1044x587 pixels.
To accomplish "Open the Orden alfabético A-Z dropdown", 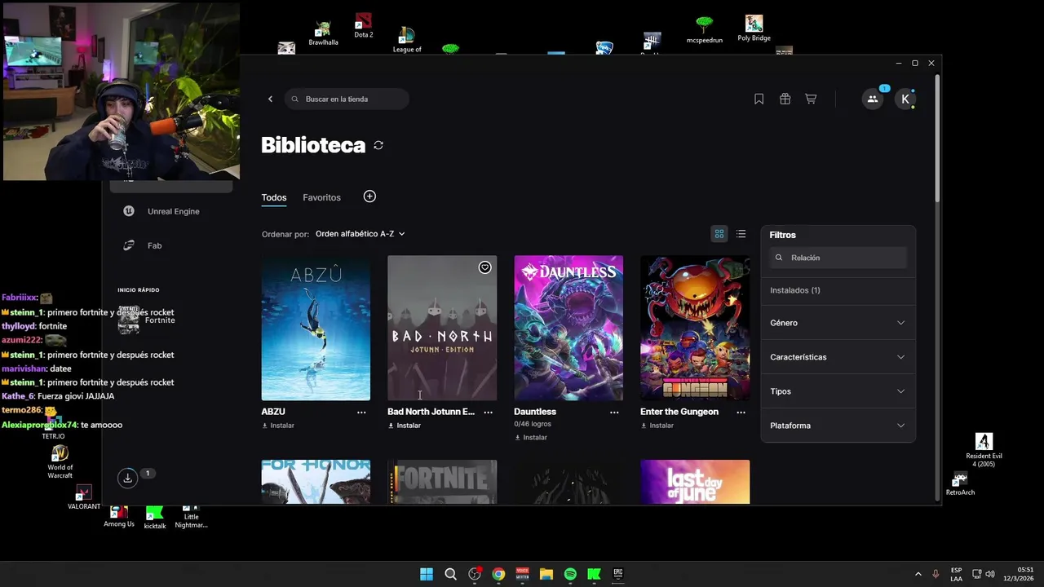I will pos(361,234).
